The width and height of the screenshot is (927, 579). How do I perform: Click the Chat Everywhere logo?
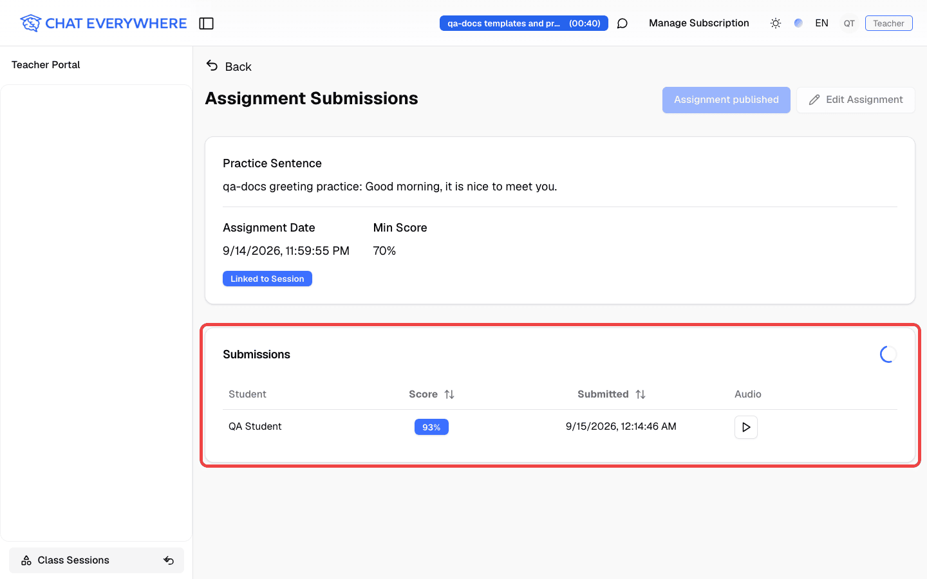point(103,23)
